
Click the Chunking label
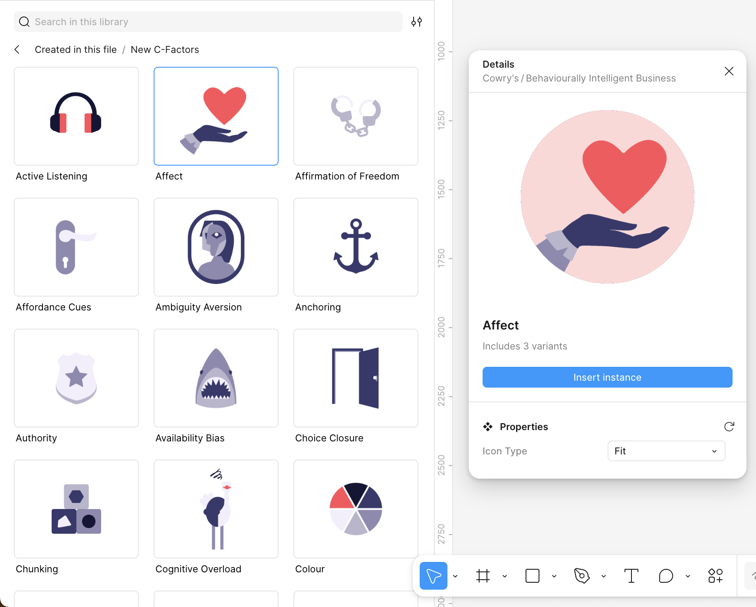(x=36, y=569)
